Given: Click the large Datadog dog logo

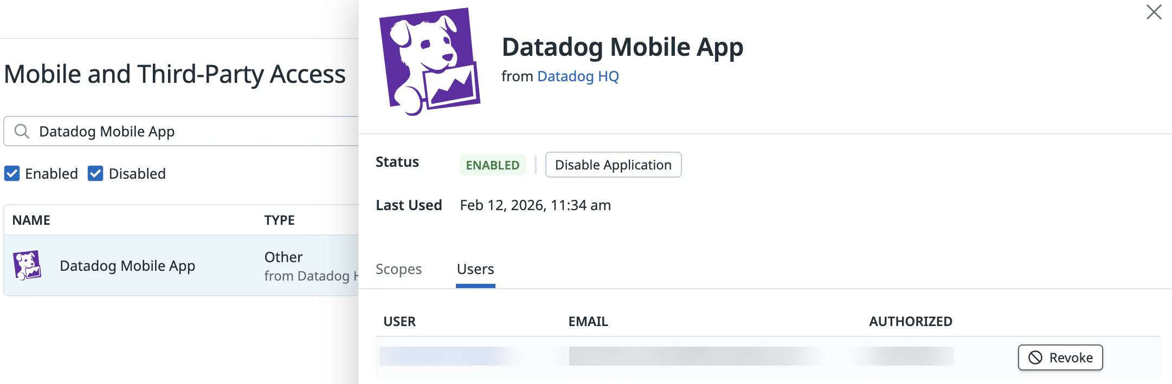Looking at the screenshot, I should (429, 61).
